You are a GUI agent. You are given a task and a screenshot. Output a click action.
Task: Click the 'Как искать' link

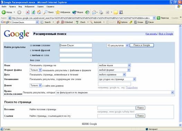coord(151,34)
